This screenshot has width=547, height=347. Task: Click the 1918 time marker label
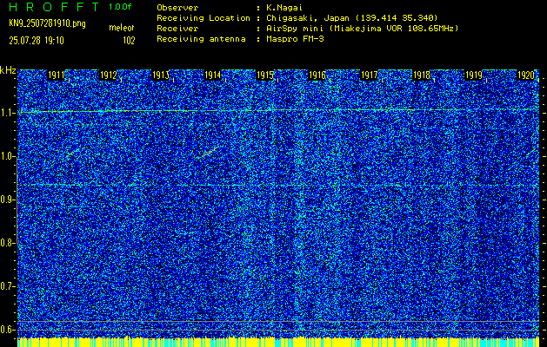pos(421,75)
